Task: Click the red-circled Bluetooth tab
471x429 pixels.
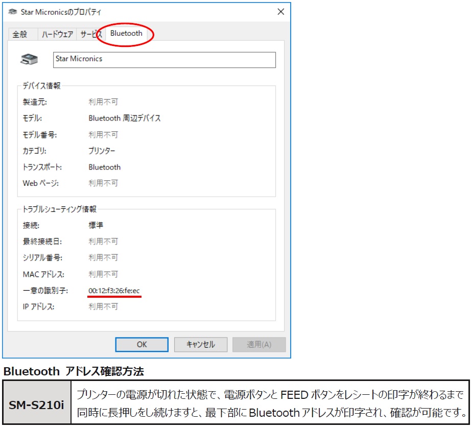Action: [125, 34]
